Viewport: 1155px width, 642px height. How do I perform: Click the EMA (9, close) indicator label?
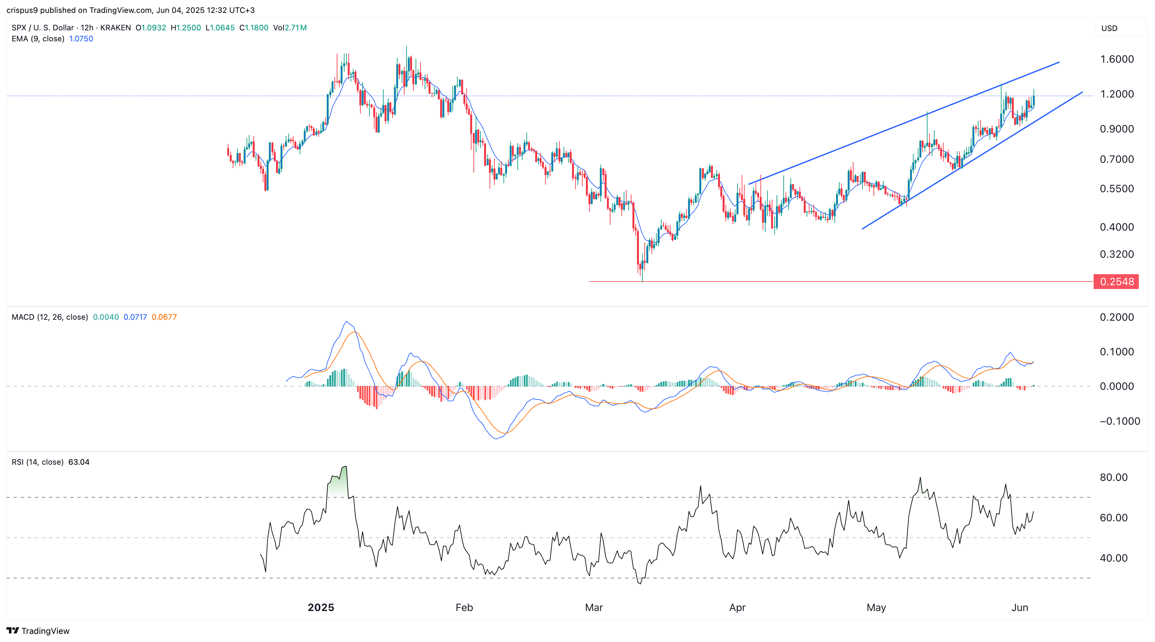coord(38,39)
